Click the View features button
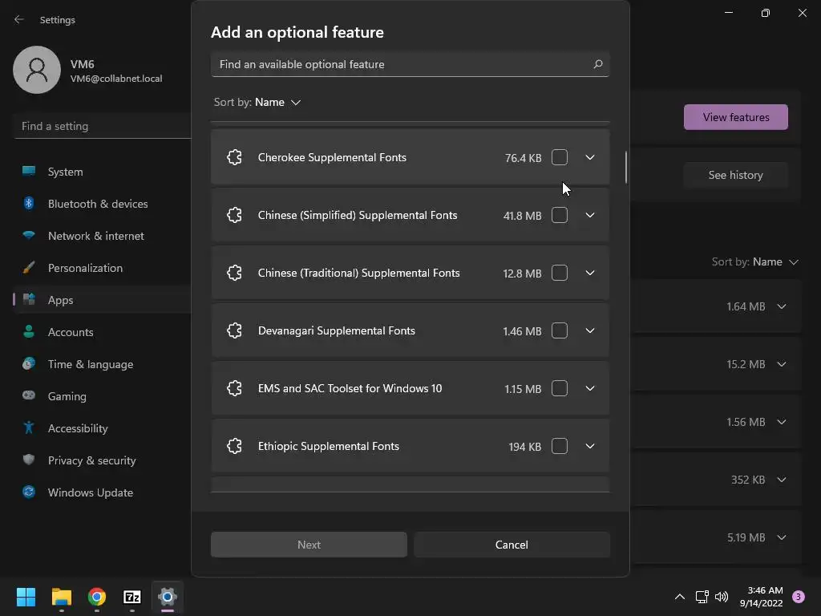 (x=735, y=117)
